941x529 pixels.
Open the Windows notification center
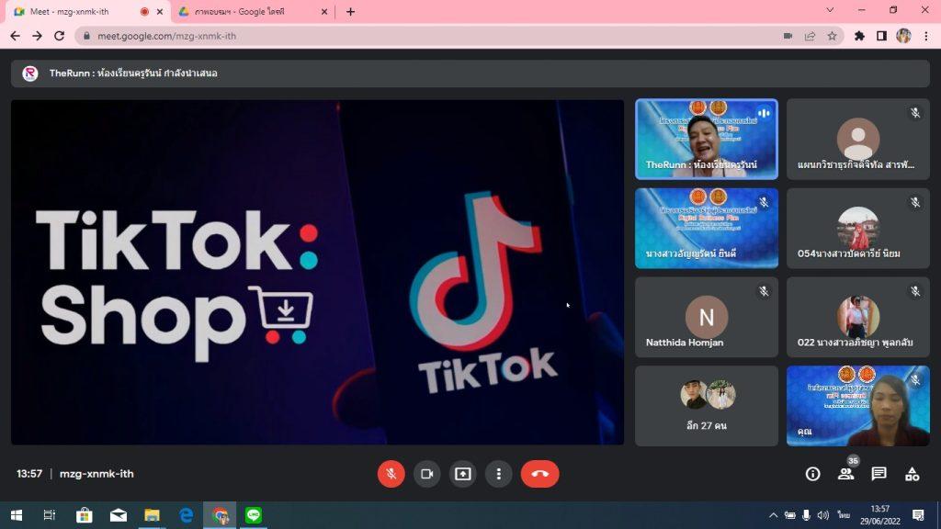918,515
